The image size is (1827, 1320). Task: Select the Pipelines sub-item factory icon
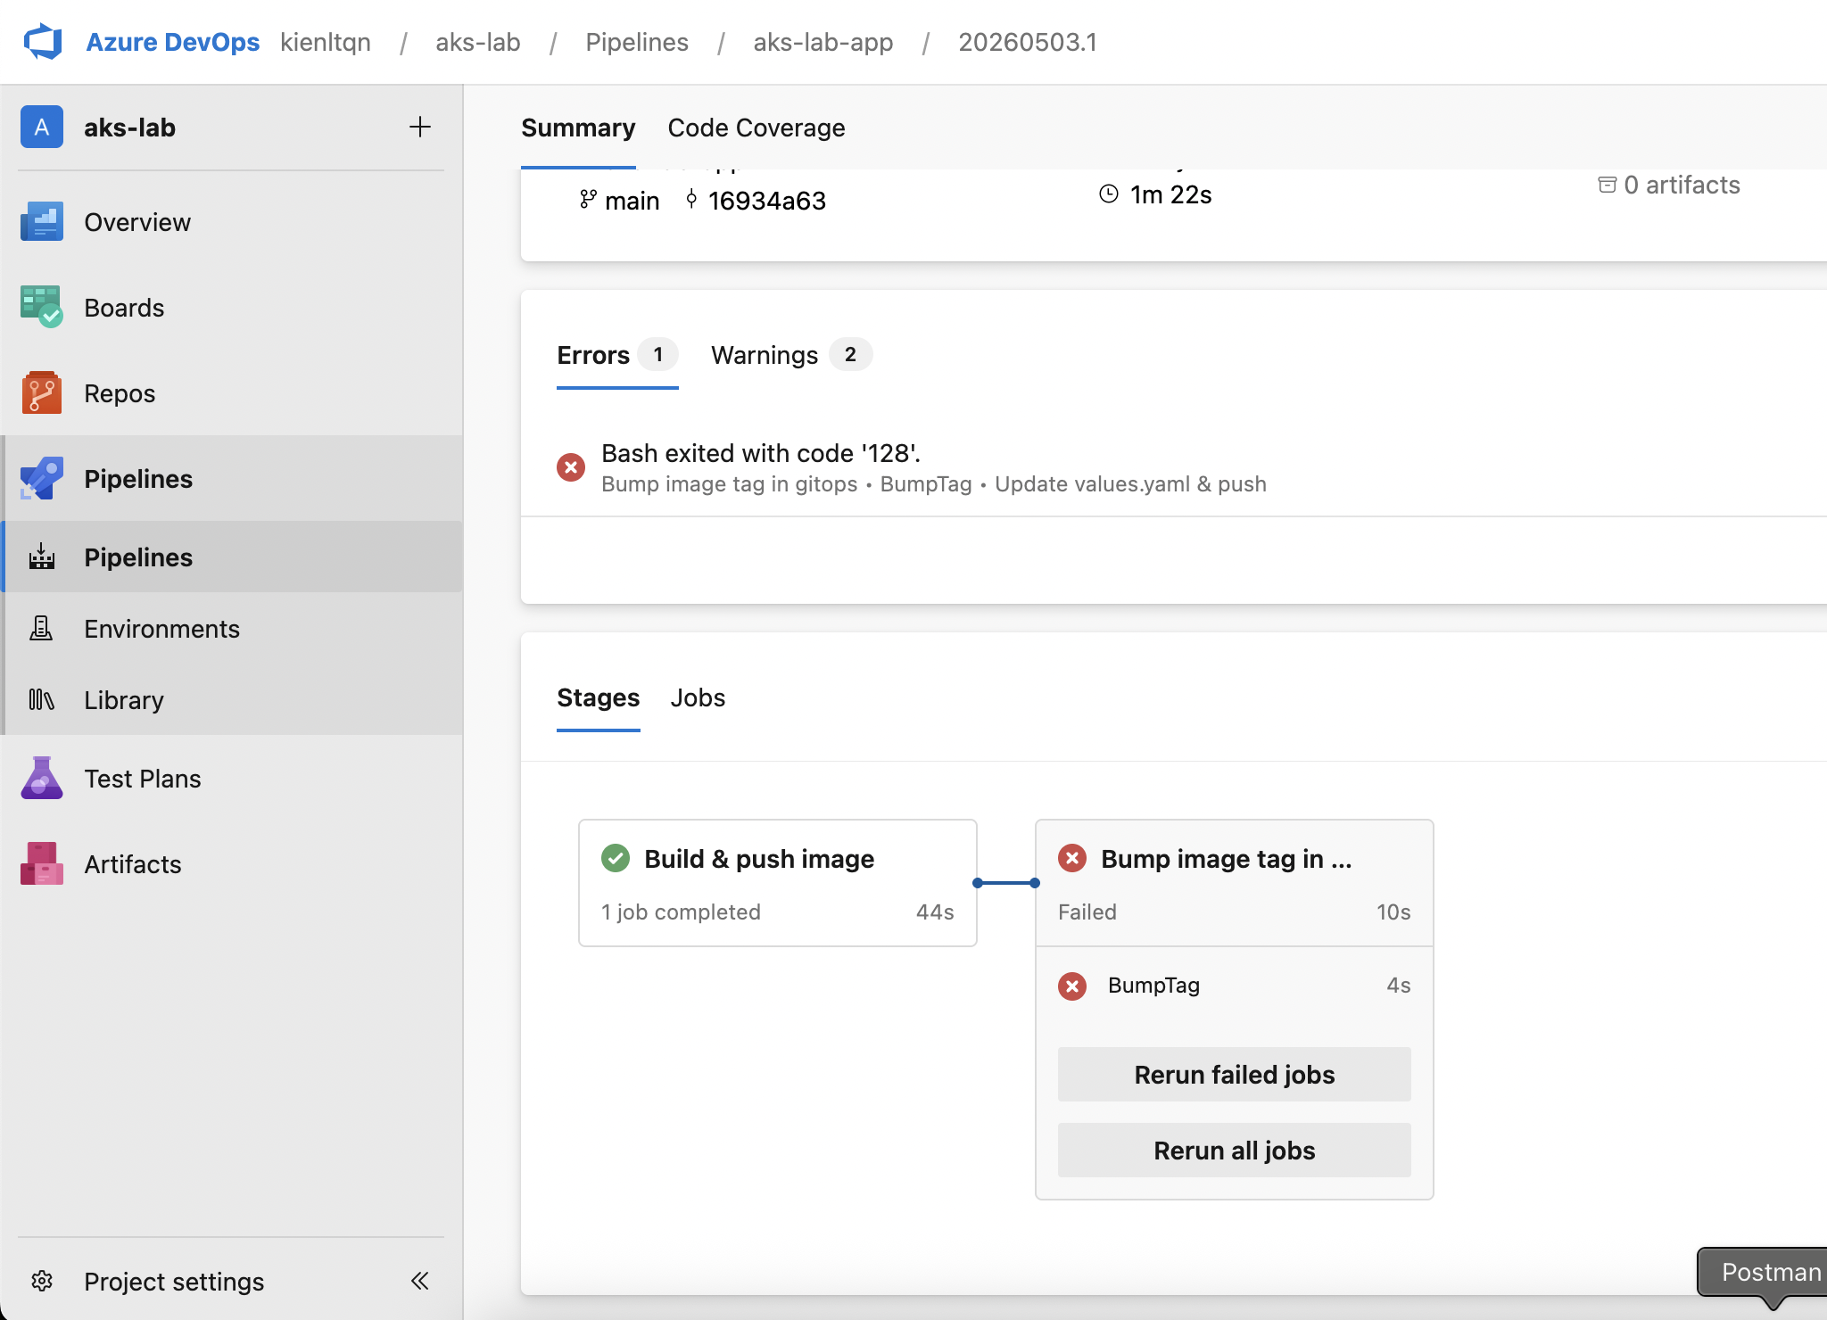[x=42, y=557]
